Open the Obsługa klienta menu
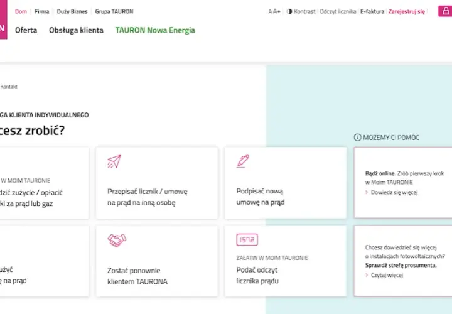The height and width of the screenshot is (314, 452). point(76,30)
